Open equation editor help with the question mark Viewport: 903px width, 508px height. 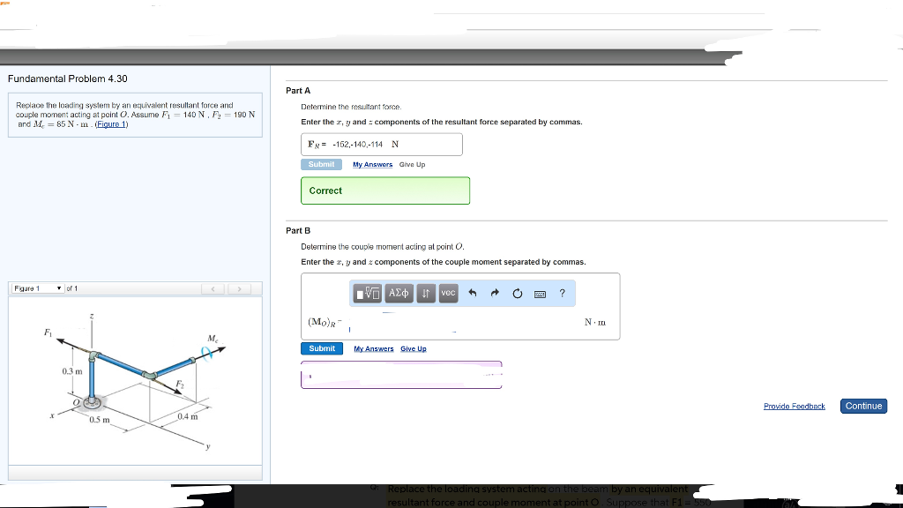pyautogui.click(x=562, y=293)
